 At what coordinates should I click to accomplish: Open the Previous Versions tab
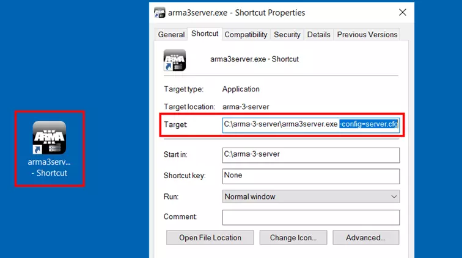point(367,35)
